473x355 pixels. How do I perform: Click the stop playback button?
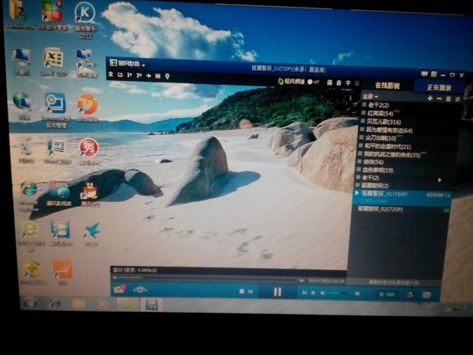(x=242, y=292)
